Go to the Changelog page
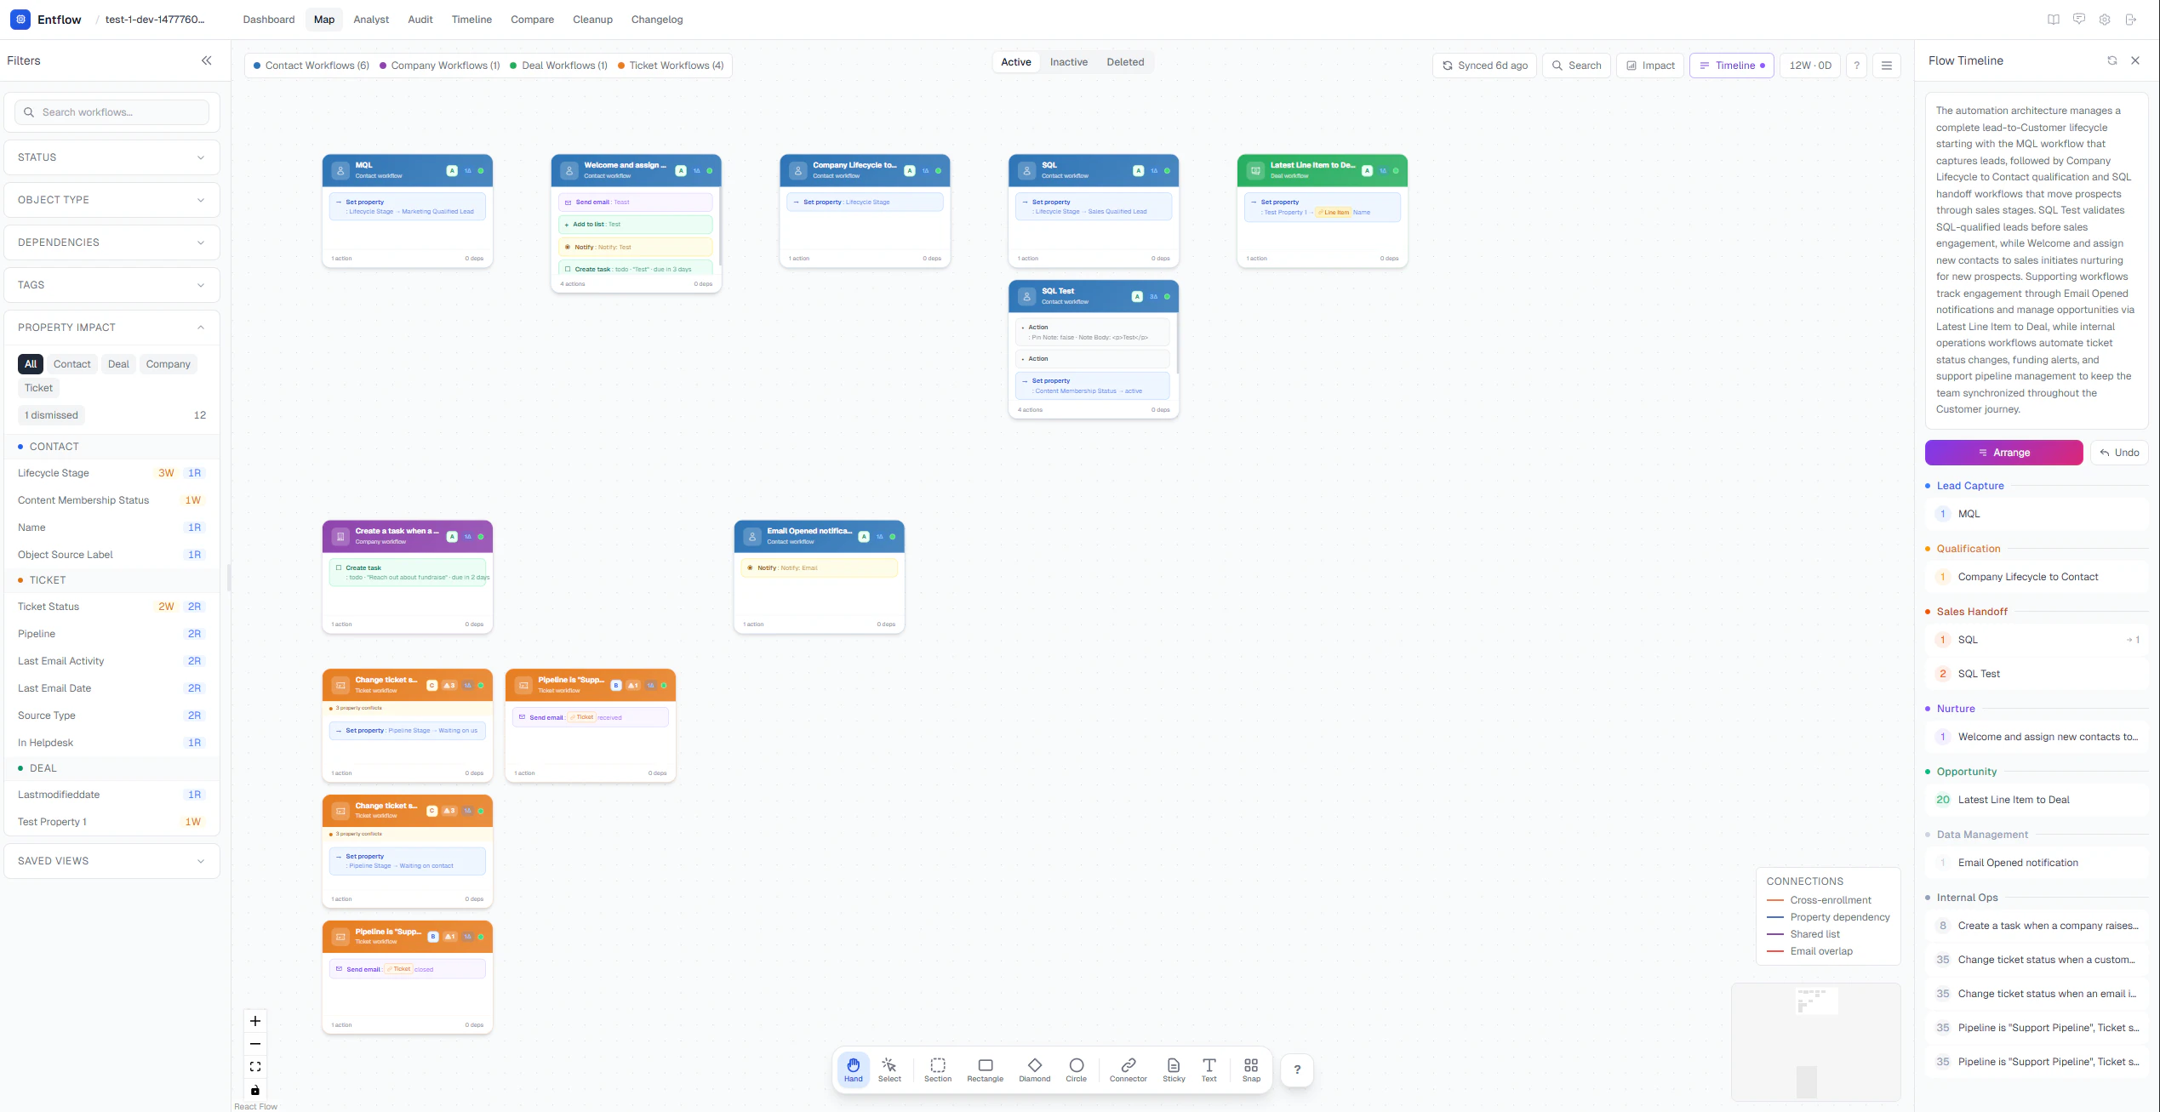The image size is (2160, 1112). click(x=656, y=19)
